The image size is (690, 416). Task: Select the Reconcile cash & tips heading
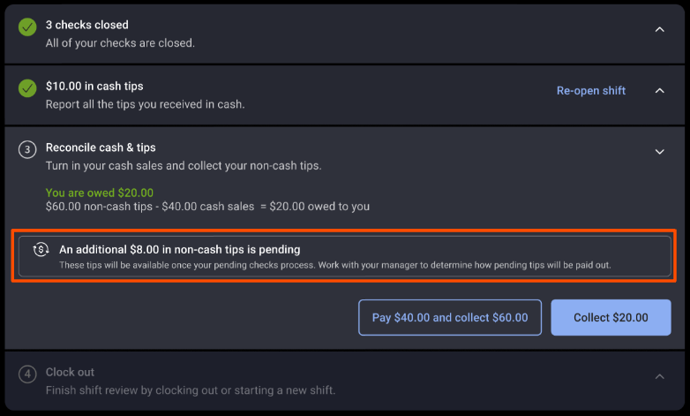[x=101, y=147]
